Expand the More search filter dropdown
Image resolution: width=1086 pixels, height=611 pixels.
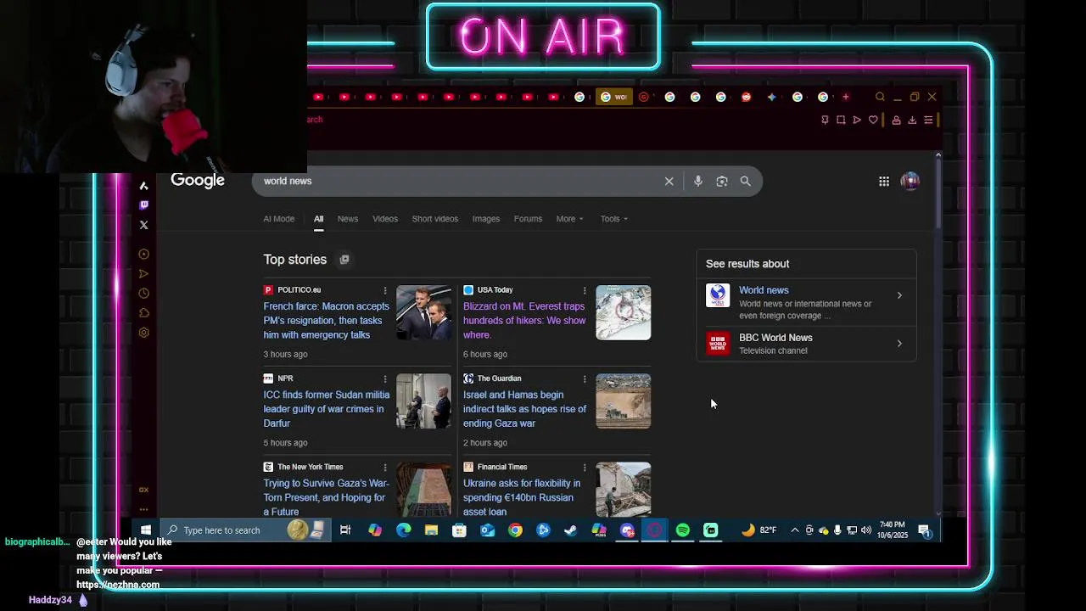pos(569,219)
